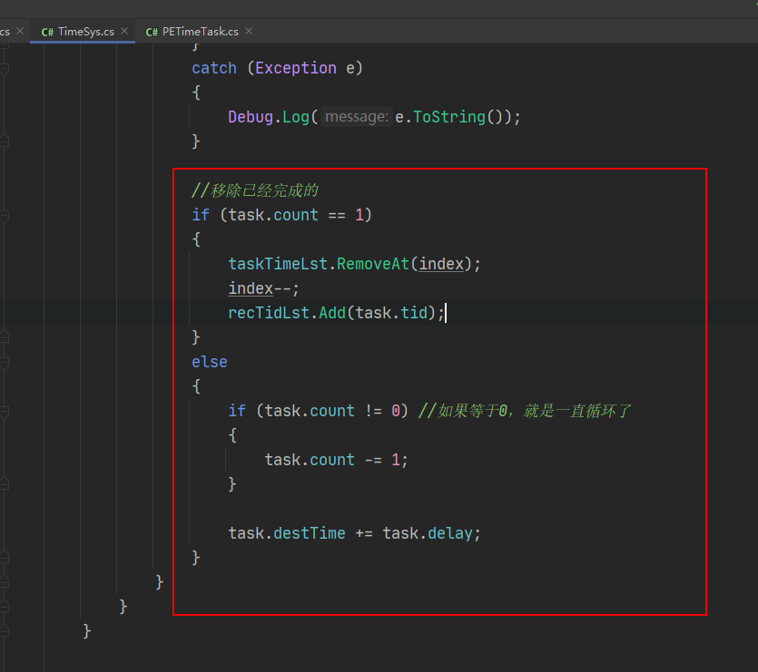Switch to the TimeSys.cs tab
This screenshot has height=672, width=758.
pyautogui.click(x=83, y=32)
